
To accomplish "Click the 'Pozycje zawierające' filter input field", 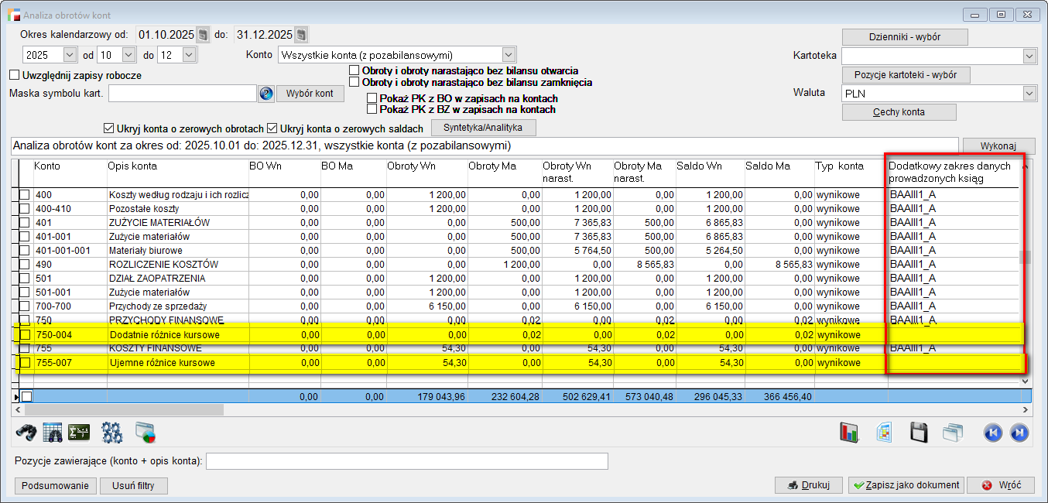I will (x=406, y=461).
